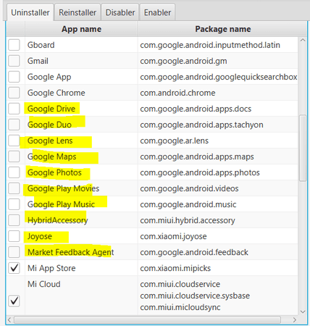Select the Joyose app name
310x326 pixels.
(x=40, y=236)
